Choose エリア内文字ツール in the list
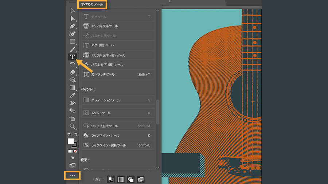Viewport: 328px width, 184px height. [118, 26]
